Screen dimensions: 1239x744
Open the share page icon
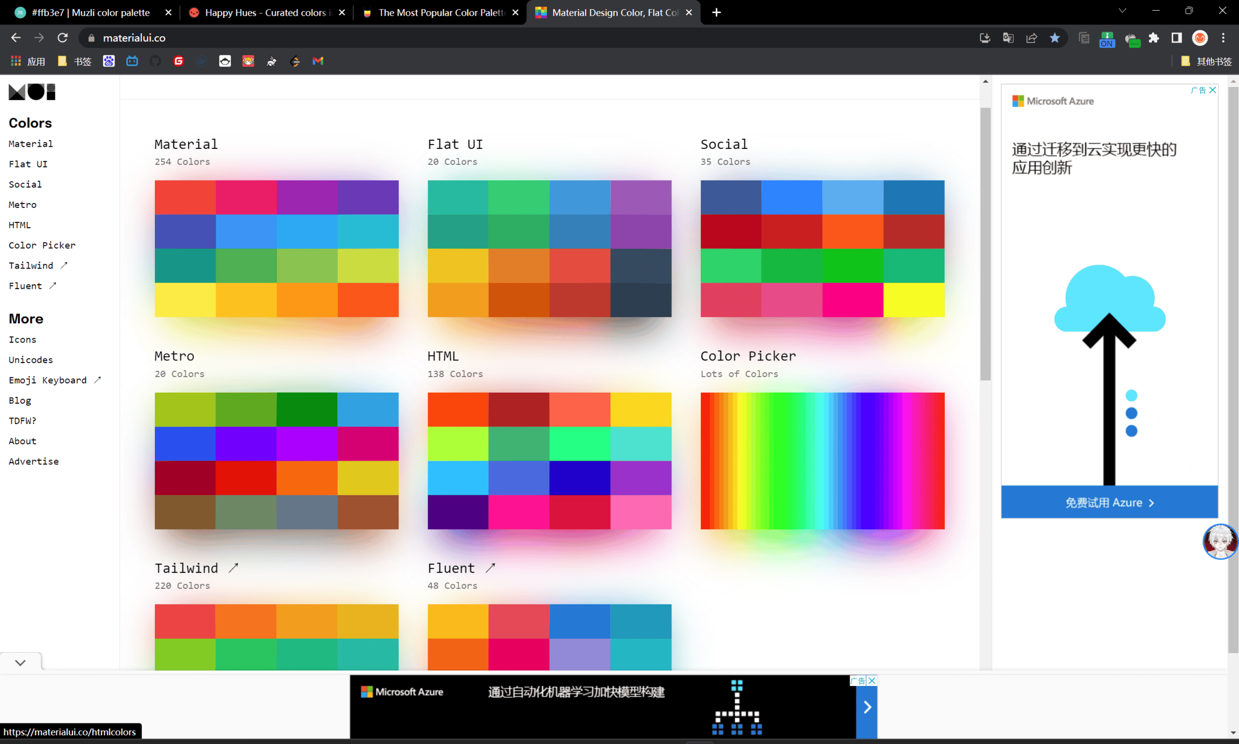pyautogui.click(x=1031, y=38)
